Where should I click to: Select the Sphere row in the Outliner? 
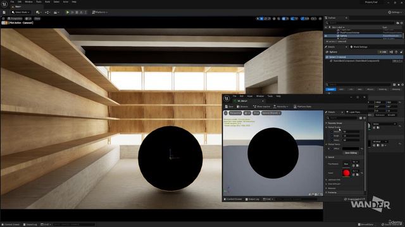click(x=363, y=36)
